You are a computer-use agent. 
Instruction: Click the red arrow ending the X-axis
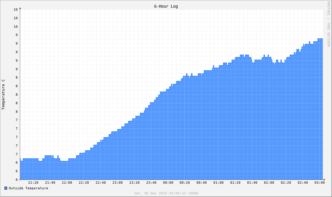[x=324, y=179]
